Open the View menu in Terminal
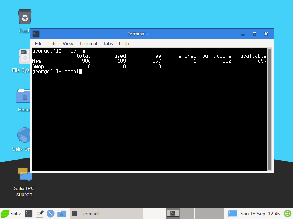Viewport: 293px width, 219px height. (x=68, y=43)
